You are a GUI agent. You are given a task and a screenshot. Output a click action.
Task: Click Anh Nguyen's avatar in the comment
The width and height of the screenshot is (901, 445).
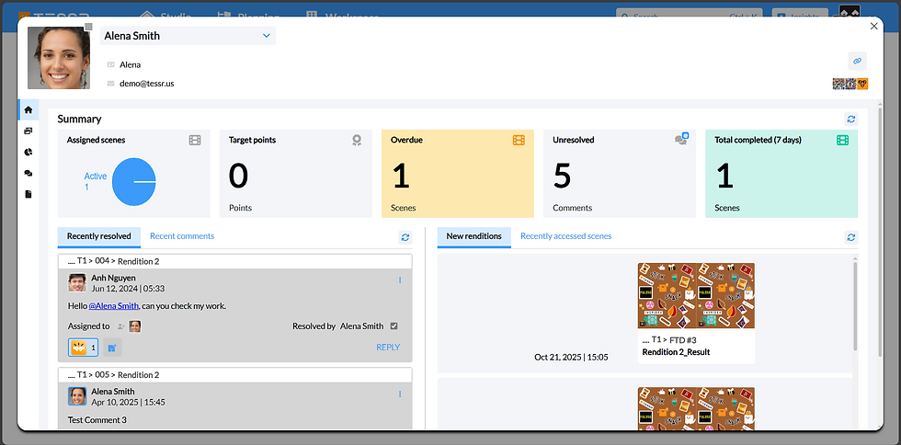[x=77, y=282]
